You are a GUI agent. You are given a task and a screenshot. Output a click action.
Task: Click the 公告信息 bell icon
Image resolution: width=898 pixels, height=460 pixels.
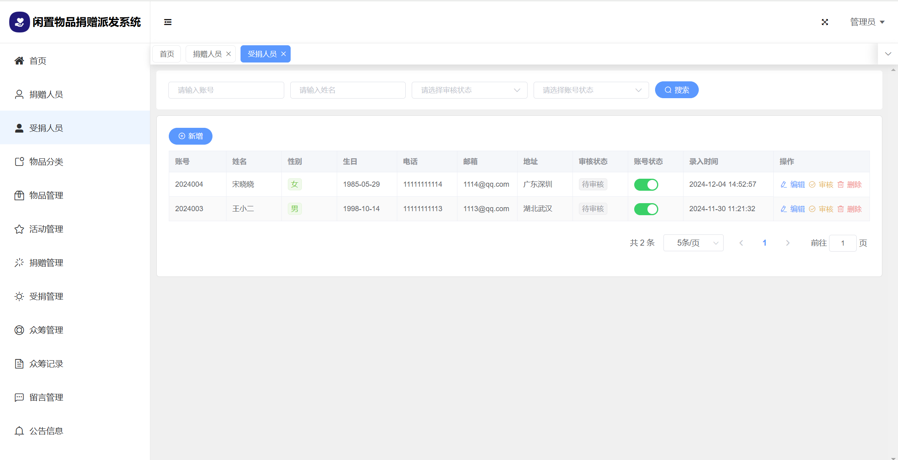(x=19, y=431)
